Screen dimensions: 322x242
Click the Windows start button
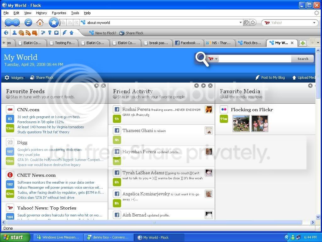(15, 237)
